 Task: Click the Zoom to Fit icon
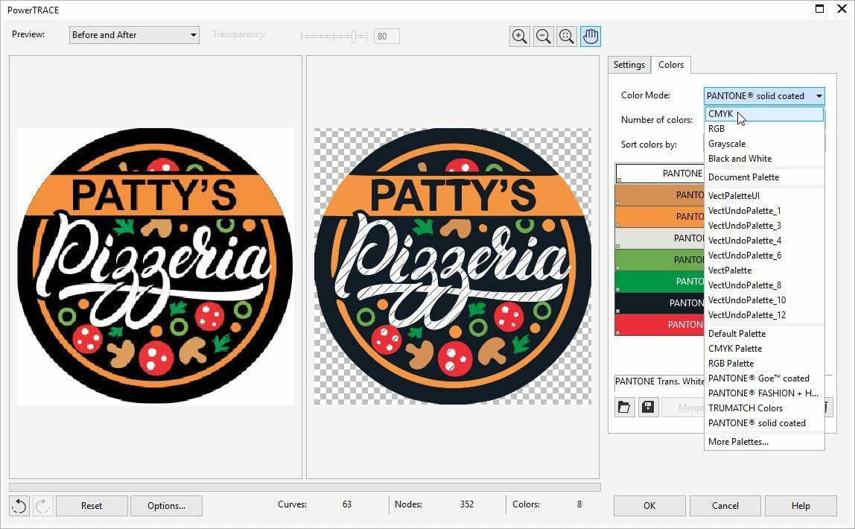pyautogui.click(x=567, y=37)
